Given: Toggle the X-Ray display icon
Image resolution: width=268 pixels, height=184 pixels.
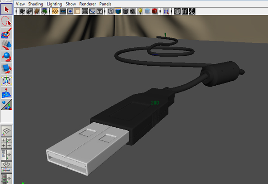Looking at the screenshot, I should click(x=177, y=12).
